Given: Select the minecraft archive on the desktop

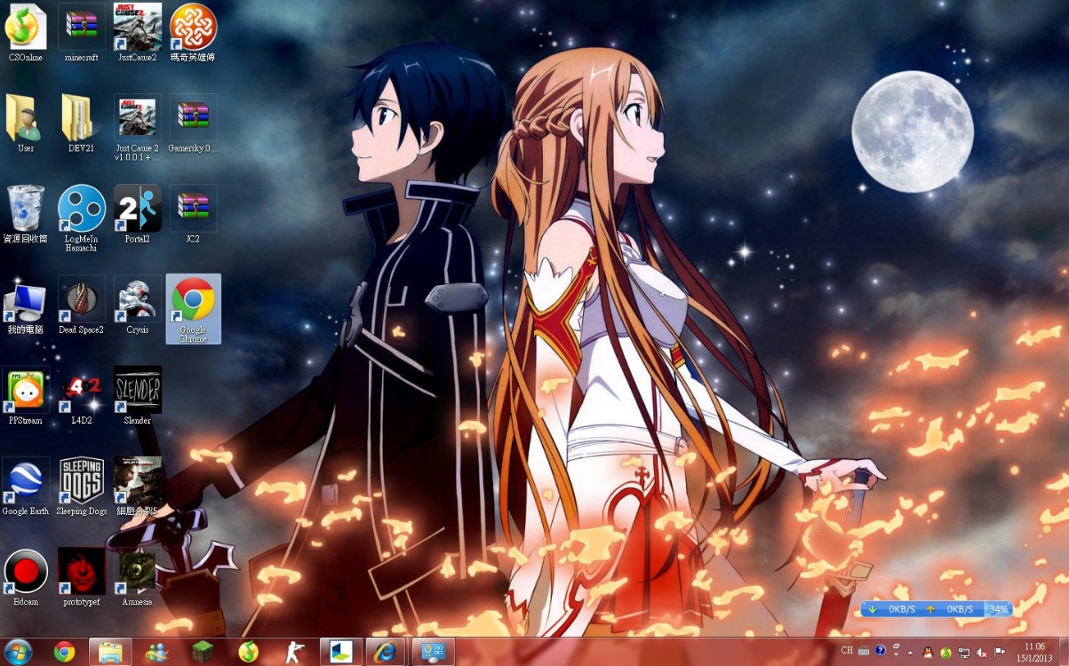Looking at the screenshot, I should (82, 33).
